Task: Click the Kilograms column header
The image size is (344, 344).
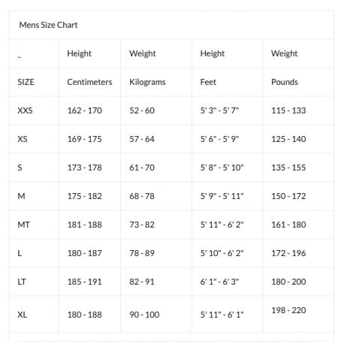Action: 147,82
